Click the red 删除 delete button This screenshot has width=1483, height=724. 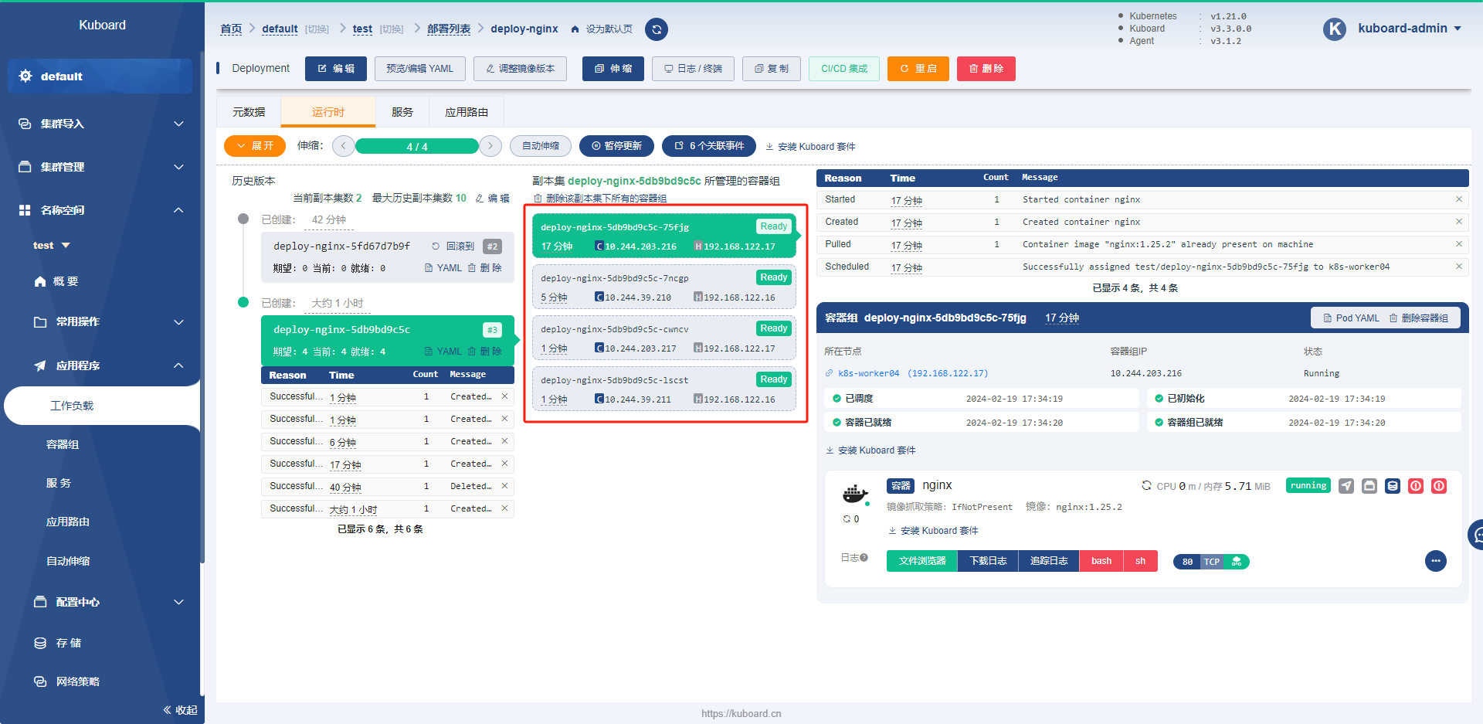[986, 69]
